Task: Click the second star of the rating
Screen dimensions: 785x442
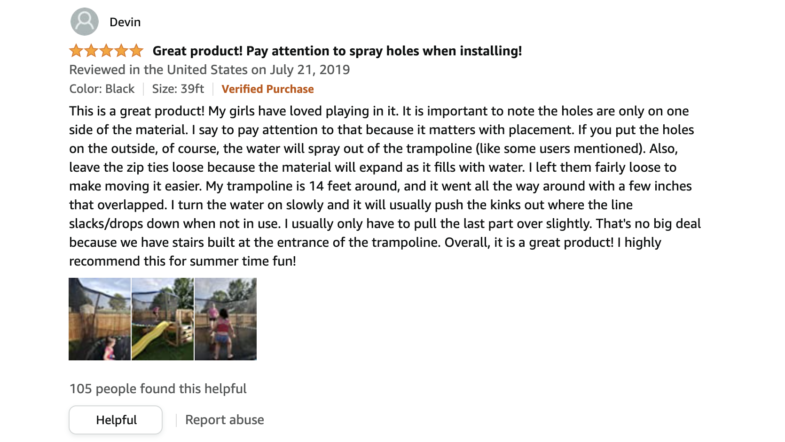Action: click(x=91, y=51)
